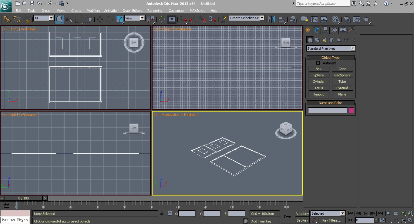Open the Curve Editor icon
Screen dimensions: 414x224
pyautogui.click(x=314, y=19)
